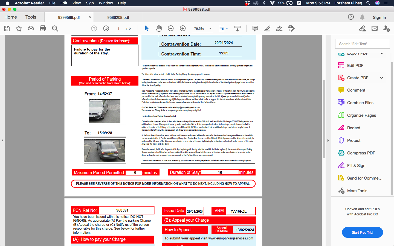Click the From 14:52:37 car photo

tap(105, 111)
